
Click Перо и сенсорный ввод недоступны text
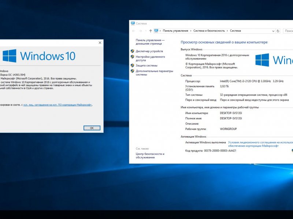pos(254,100)
